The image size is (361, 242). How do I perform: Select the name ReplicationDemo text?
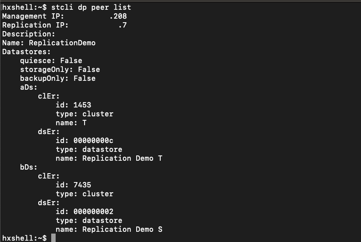point(62,43)
